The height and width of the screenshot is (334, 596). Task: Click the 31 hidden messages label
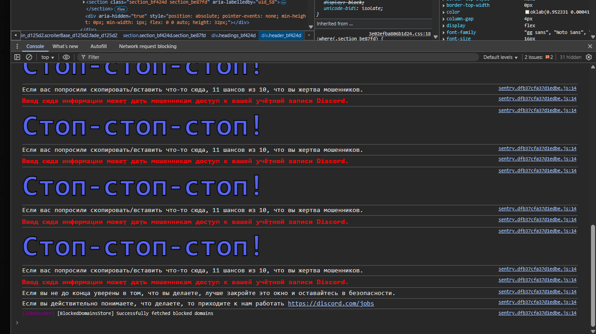click(x=571, y=57)
